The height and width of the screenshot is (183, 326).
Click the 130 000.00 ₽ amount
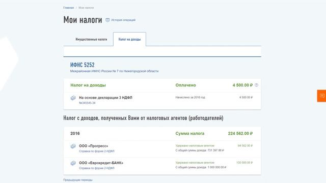(x=244, y=163)
